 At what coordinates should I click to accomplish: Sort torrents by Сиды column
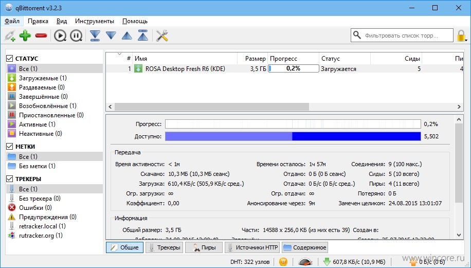coord(396,58)
